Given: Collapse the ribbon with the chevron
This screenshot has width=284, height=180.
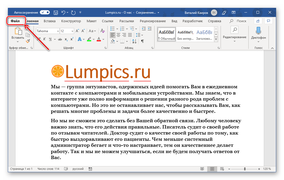Looking at the screenshot, I should pyautogui.click(x=272, y=48).
